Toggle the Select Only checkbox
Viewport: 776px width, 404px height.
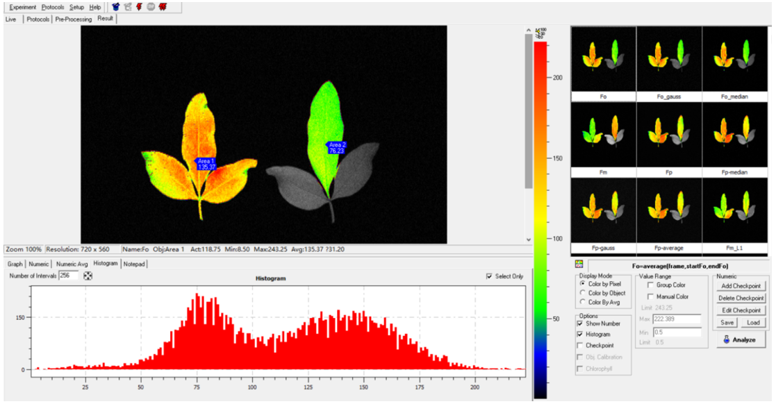[490, 276]
